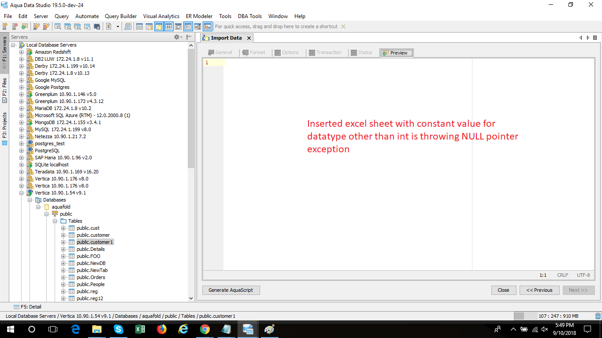Click the table icon with green dot

pyautogui.click(x=25, y=27)
